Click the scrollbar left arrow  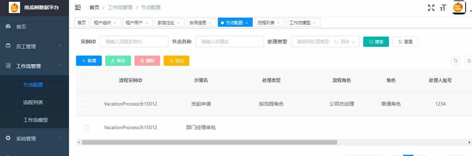[x=78, y=142]
